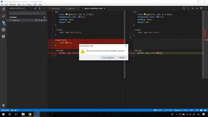The width and height of the screenshot is (208, 117).
Task: Click yellow rgba swatch in right diff pane
Action: coord(145,14)
